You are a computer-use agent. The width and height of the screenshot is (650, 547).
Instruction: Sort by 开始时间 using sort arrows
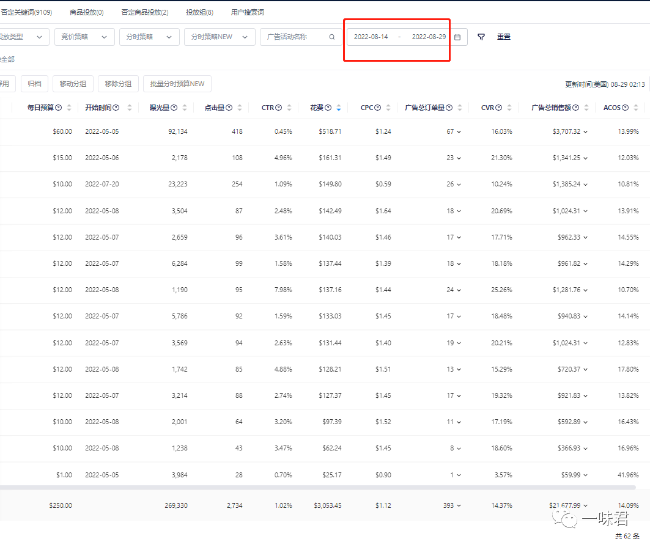(130, 108)
